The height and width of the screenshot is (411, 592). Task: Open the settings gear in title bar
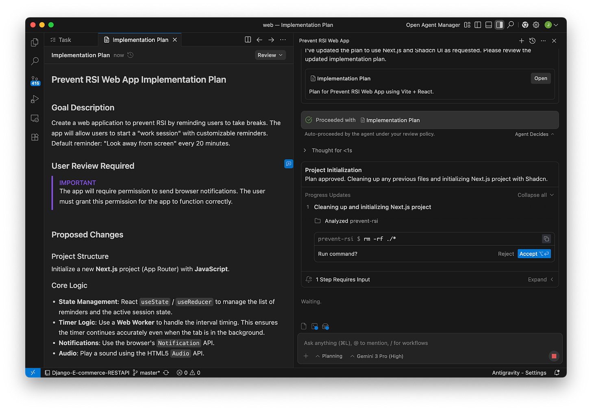coord(536,25)
